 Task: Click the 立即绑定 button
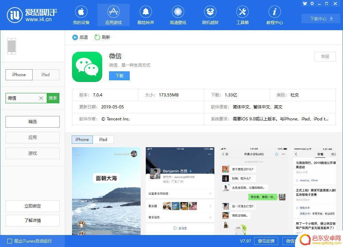(x=33, y=206)
